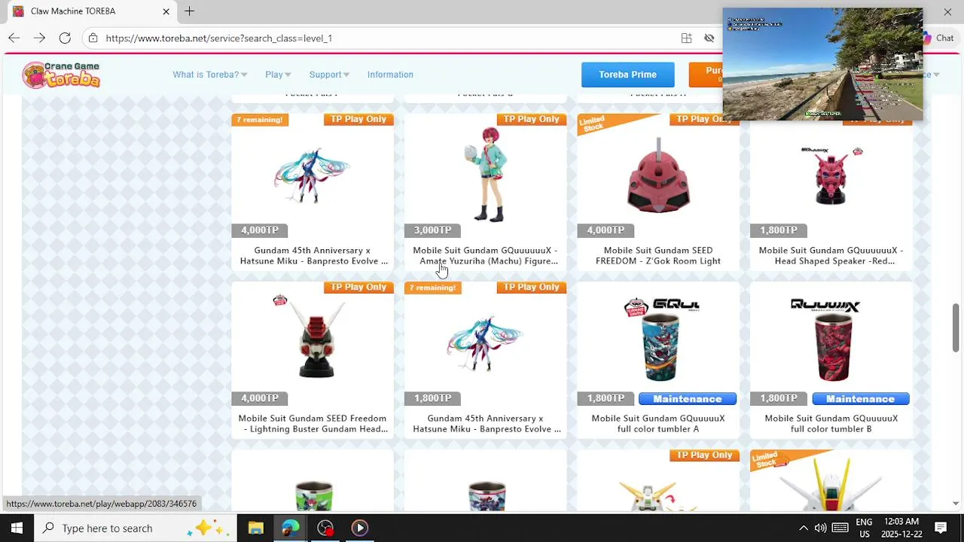Click the address bar URL

219,38
